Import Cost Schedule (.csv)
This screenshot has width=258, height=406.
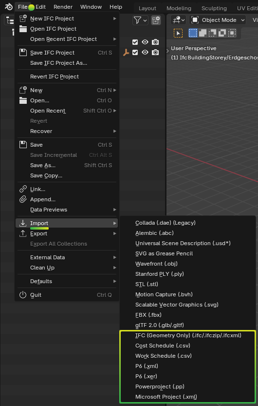[x=188, y=346]
